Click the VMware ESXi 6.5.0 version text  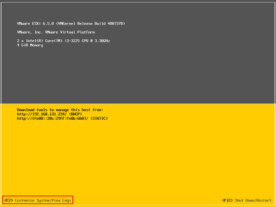pos(35,24)
